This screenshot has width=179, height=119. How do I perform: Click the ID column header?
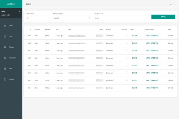[x=31, y=29]
